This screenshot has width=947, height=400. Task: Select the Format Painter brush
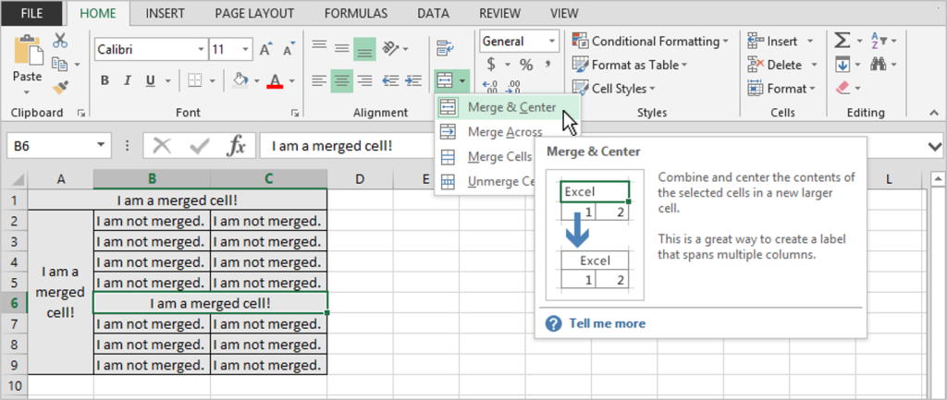point(60,87)
